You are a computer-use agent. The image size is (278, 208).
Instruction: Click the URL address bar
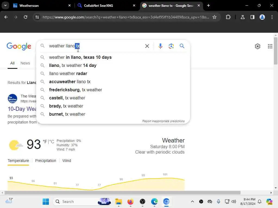pos(126,17)
